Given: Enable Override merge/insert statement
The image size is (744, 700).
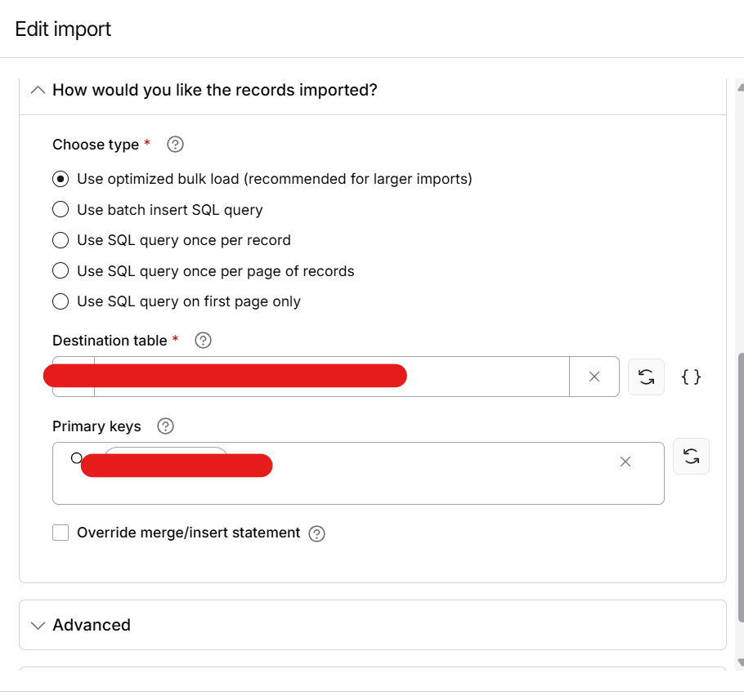Looking at the screenshot, I should coord(61,532).
